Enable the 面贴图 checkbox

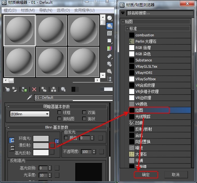click(59, 119)
